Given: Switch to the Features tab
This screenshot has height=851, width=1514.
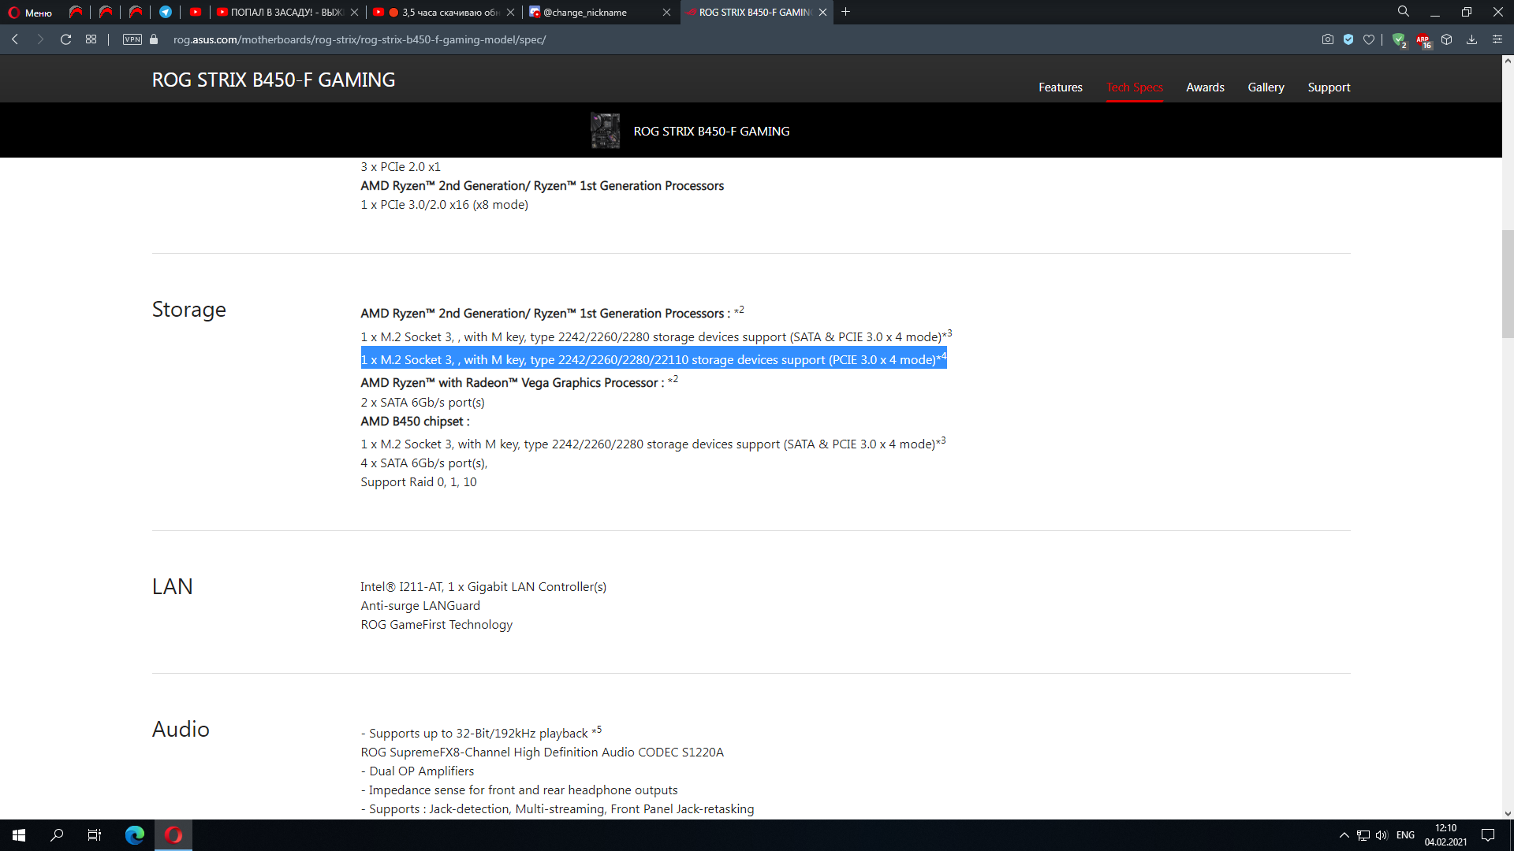Looking at the screenshot, I should pos(1060,87).
